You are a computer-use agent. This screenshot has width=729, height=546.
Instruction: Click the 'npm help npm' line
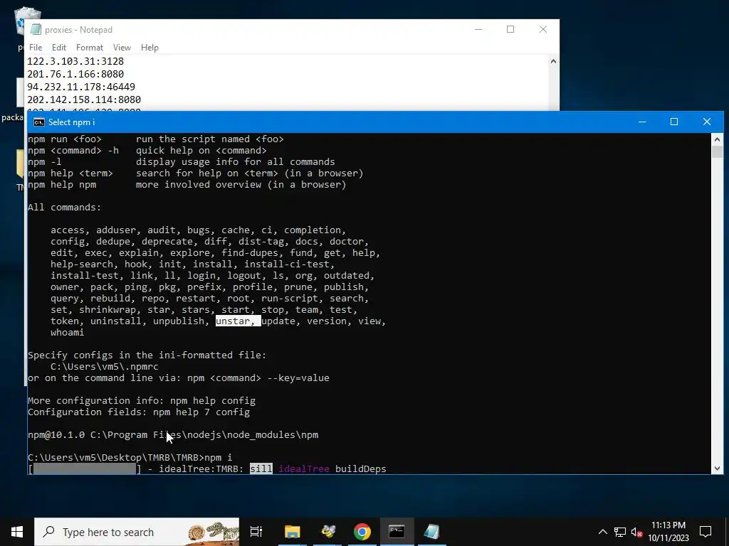187,184
